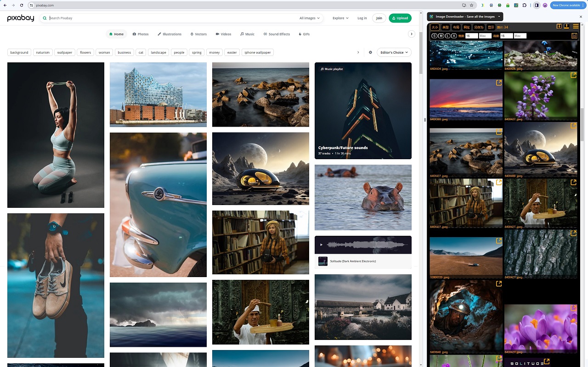
Task: Click the install app icon in address bar
Action: click(x=464, y=5)
